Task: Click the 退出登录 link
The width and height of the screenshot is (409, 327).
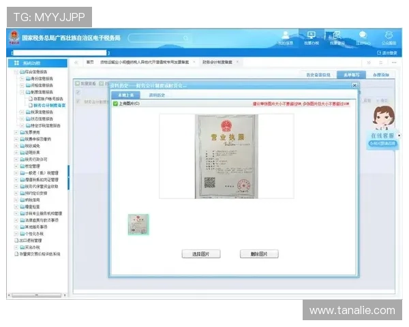Action: point(387,53)
